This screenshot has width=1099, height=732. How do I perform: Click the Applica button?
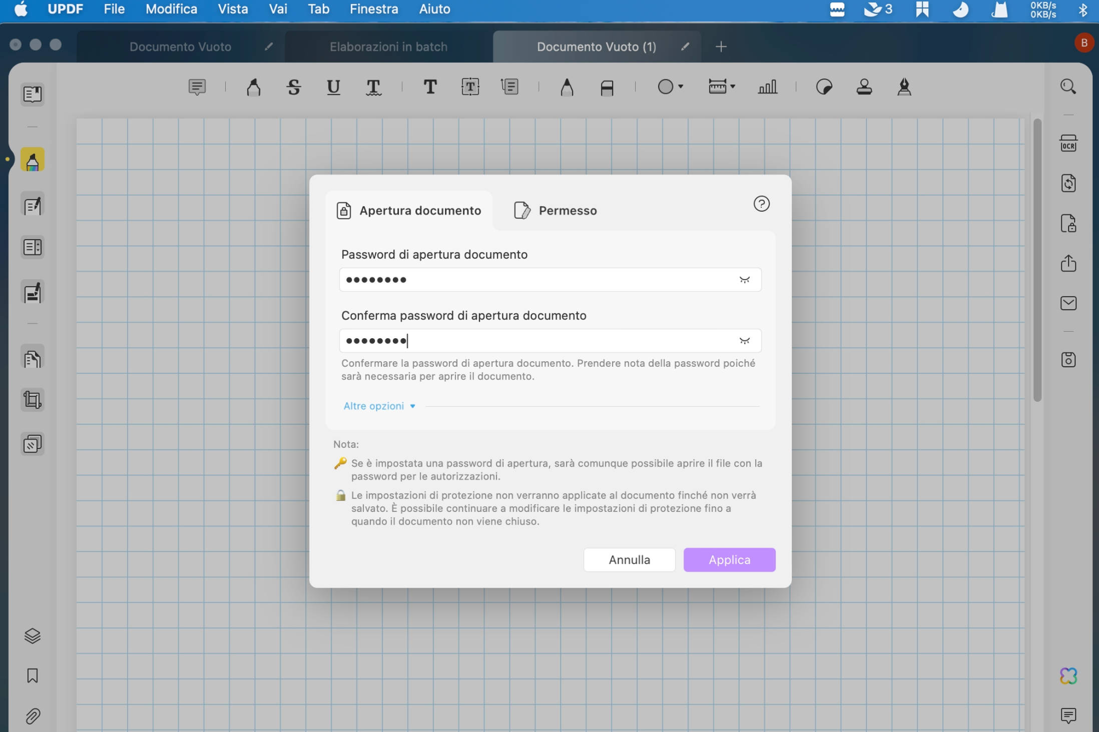(729, 560)
